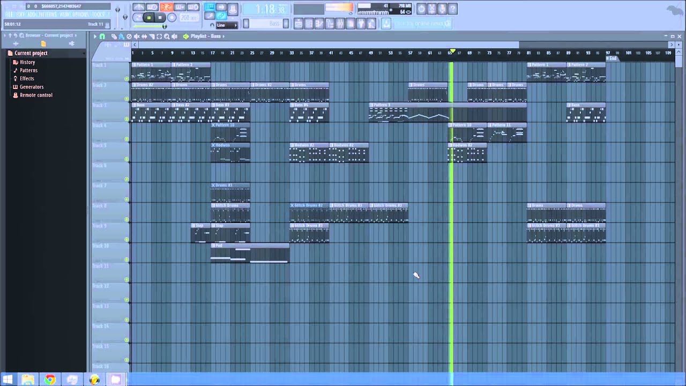Select the playlist Zoom tool
686x386 pixels.
click(x=167, y=36)
